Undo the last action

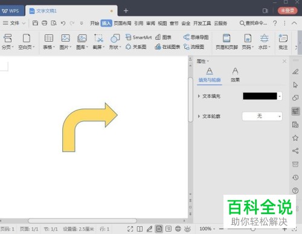pyautogui.click(x=63, y=24)
